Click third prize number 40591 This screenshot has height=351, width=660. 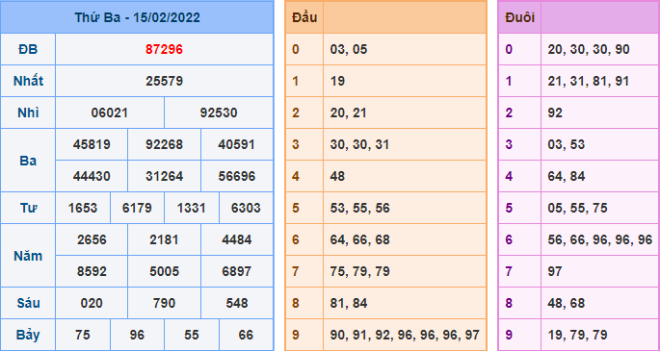[x=237, y=145]
